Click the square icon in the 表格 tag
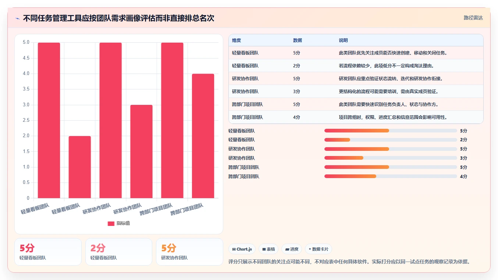 (x=264, y=249)
